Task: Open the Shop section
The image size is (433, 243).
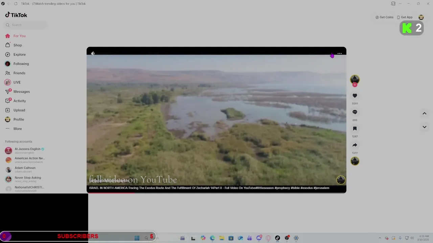Action: click(14, 45)
